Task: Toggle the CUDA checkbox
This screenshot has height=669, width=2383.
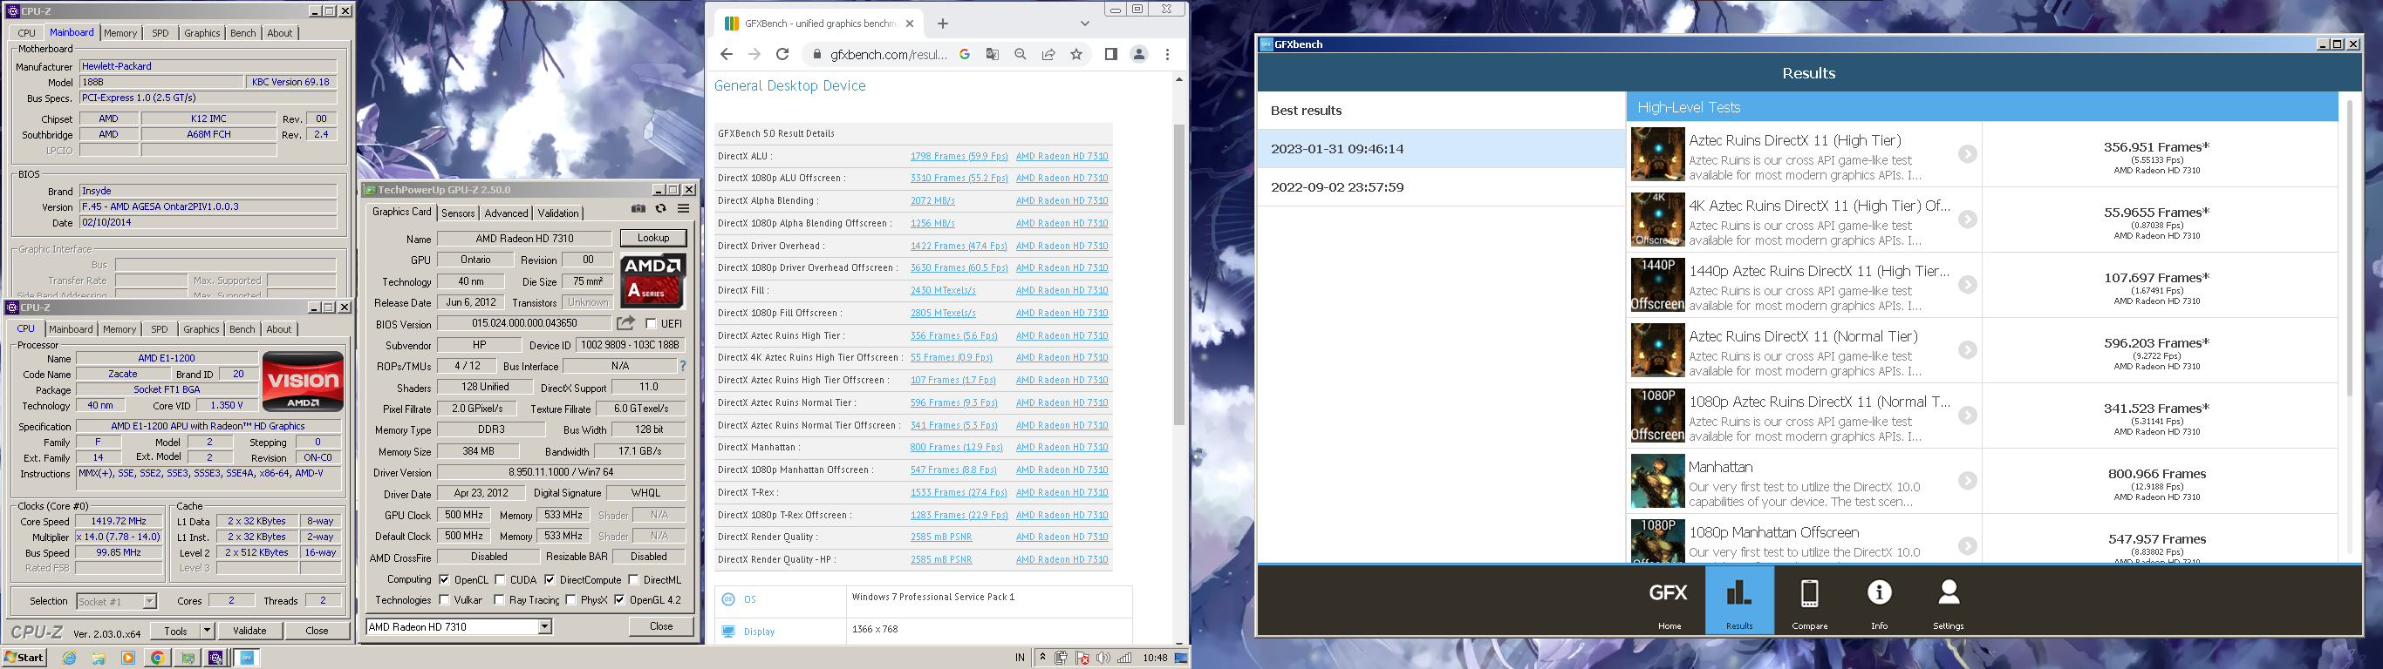Action: 501,580
